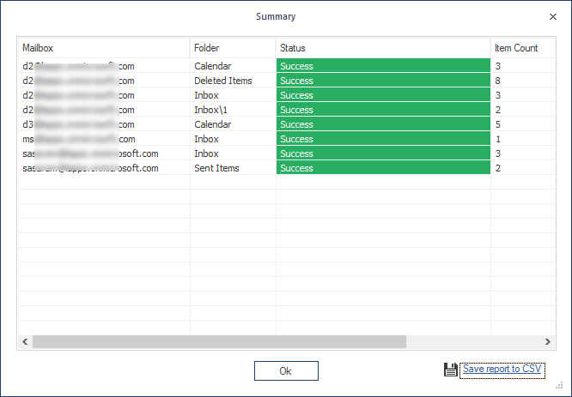The image size is (572, 397).
Task: Confirm with the Ok button
Action: pos(286,370)
